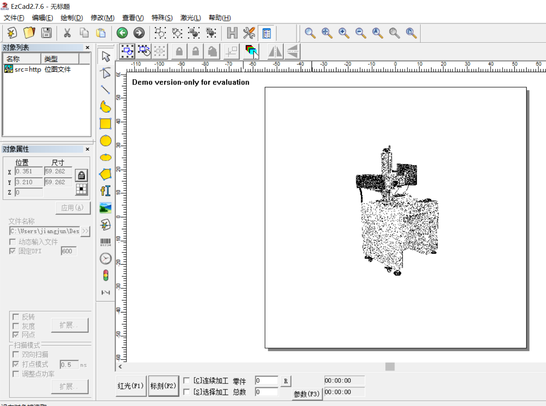This screenshot has width=546, height=406.
Task: Open a file with the folder icon
Action: click(x=29, y=33)
